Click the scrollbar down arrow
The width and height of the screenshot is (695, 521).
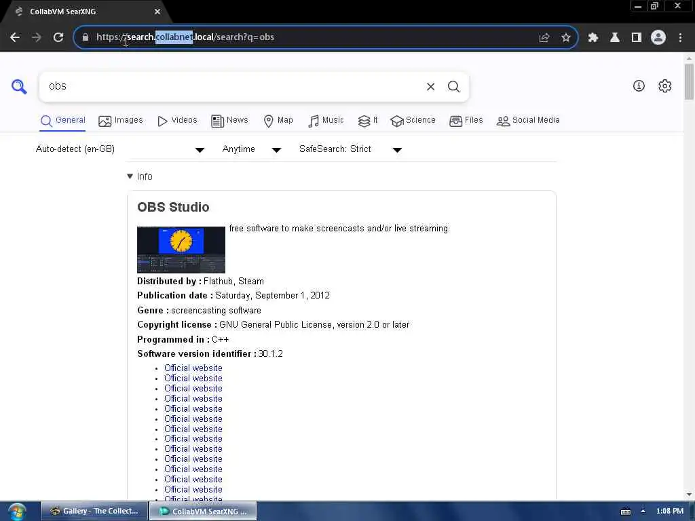[689, 495]
